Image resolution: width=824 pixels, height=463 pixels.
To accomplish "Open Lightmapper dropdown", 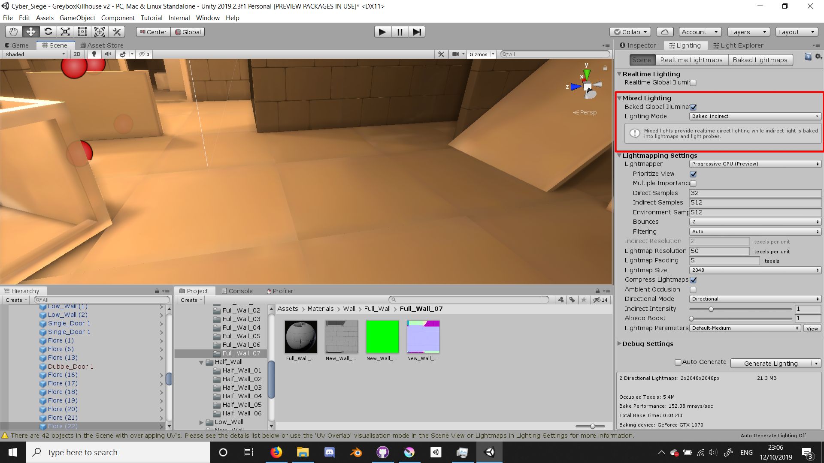I will pos(755,164).
